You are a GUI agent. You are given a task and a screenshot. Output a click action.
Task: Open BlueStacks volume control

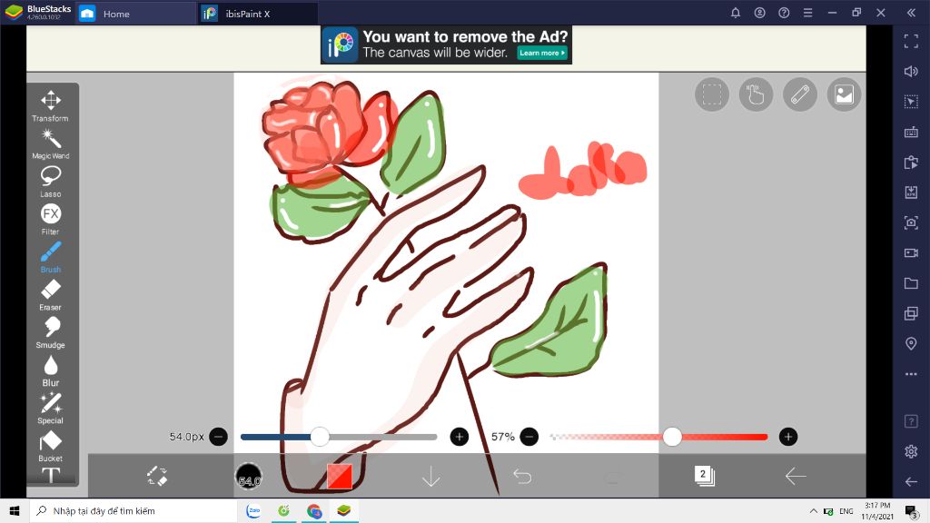click(x=911, y=71)
